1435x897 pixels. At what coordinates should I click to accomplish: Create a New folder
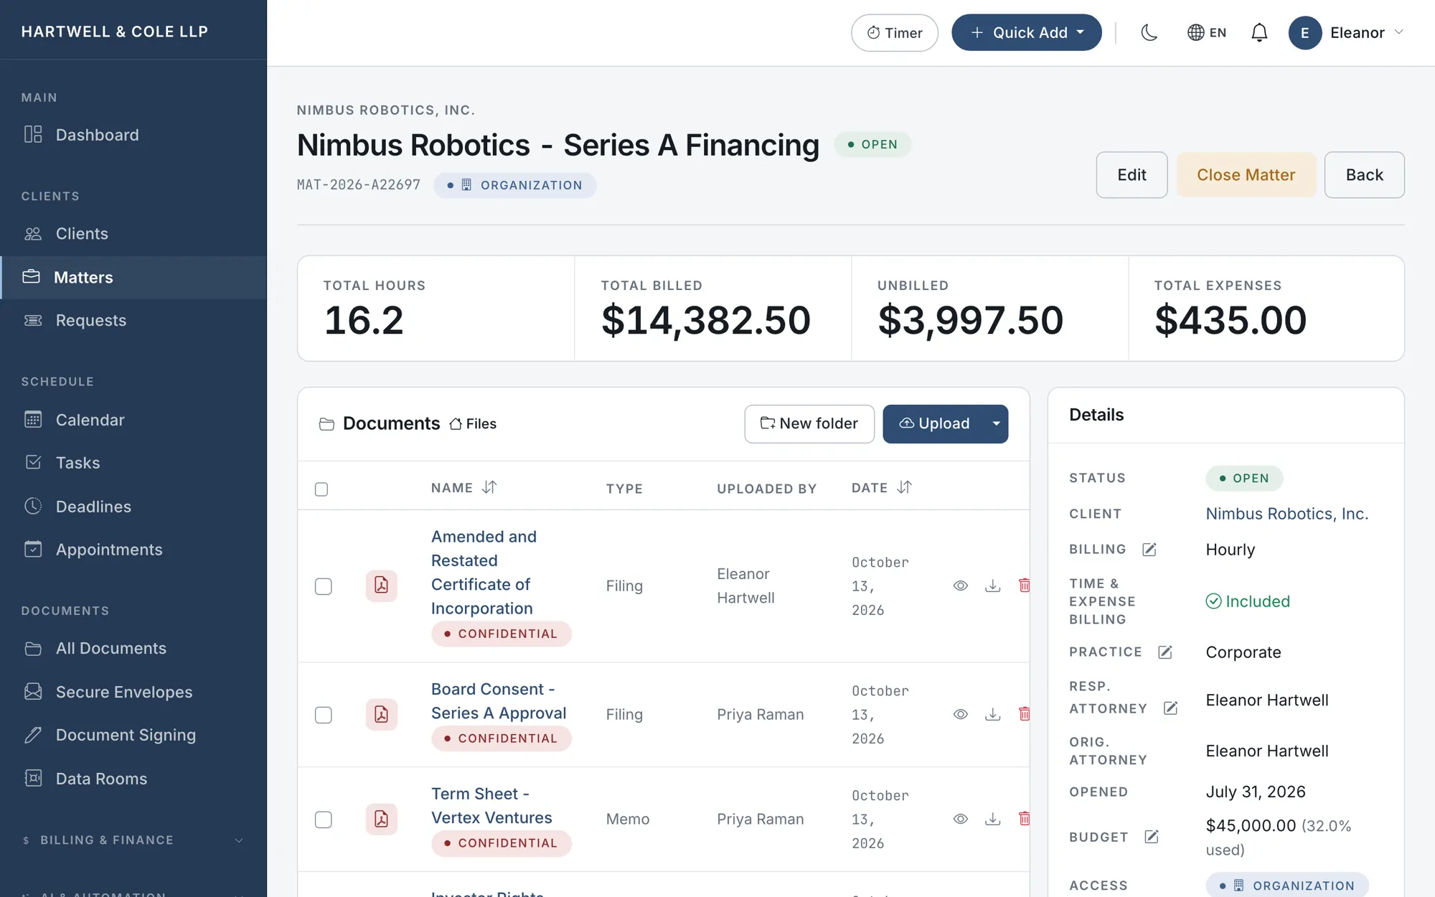(x=809, y=424)
